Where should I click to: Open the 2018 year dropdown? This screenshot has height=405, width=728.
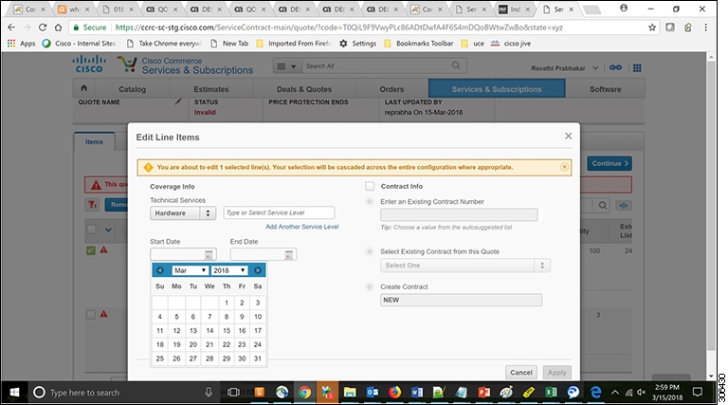click(228, 270)
